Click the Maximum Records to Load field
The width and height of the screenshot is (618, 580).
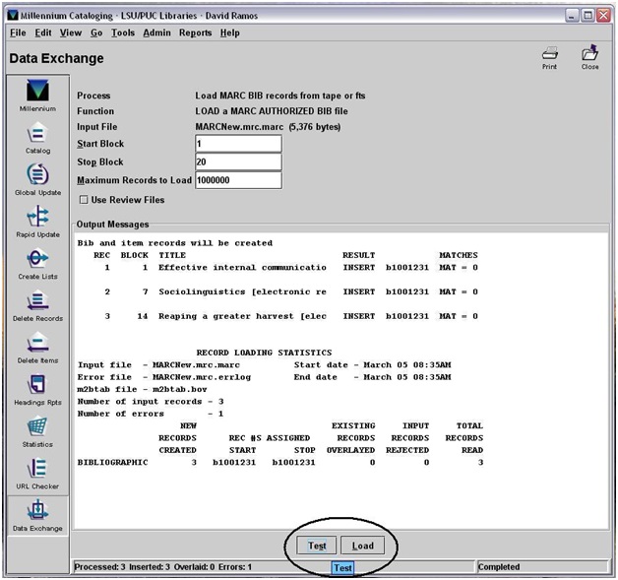pos(238,180)
